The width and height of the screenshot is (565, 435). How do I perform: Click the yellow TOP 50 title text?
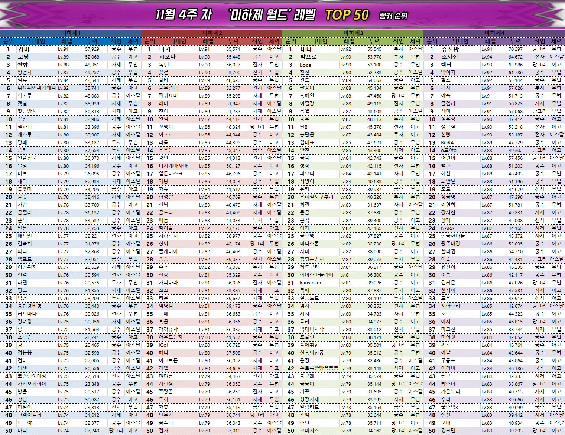(x=347, y=15)
